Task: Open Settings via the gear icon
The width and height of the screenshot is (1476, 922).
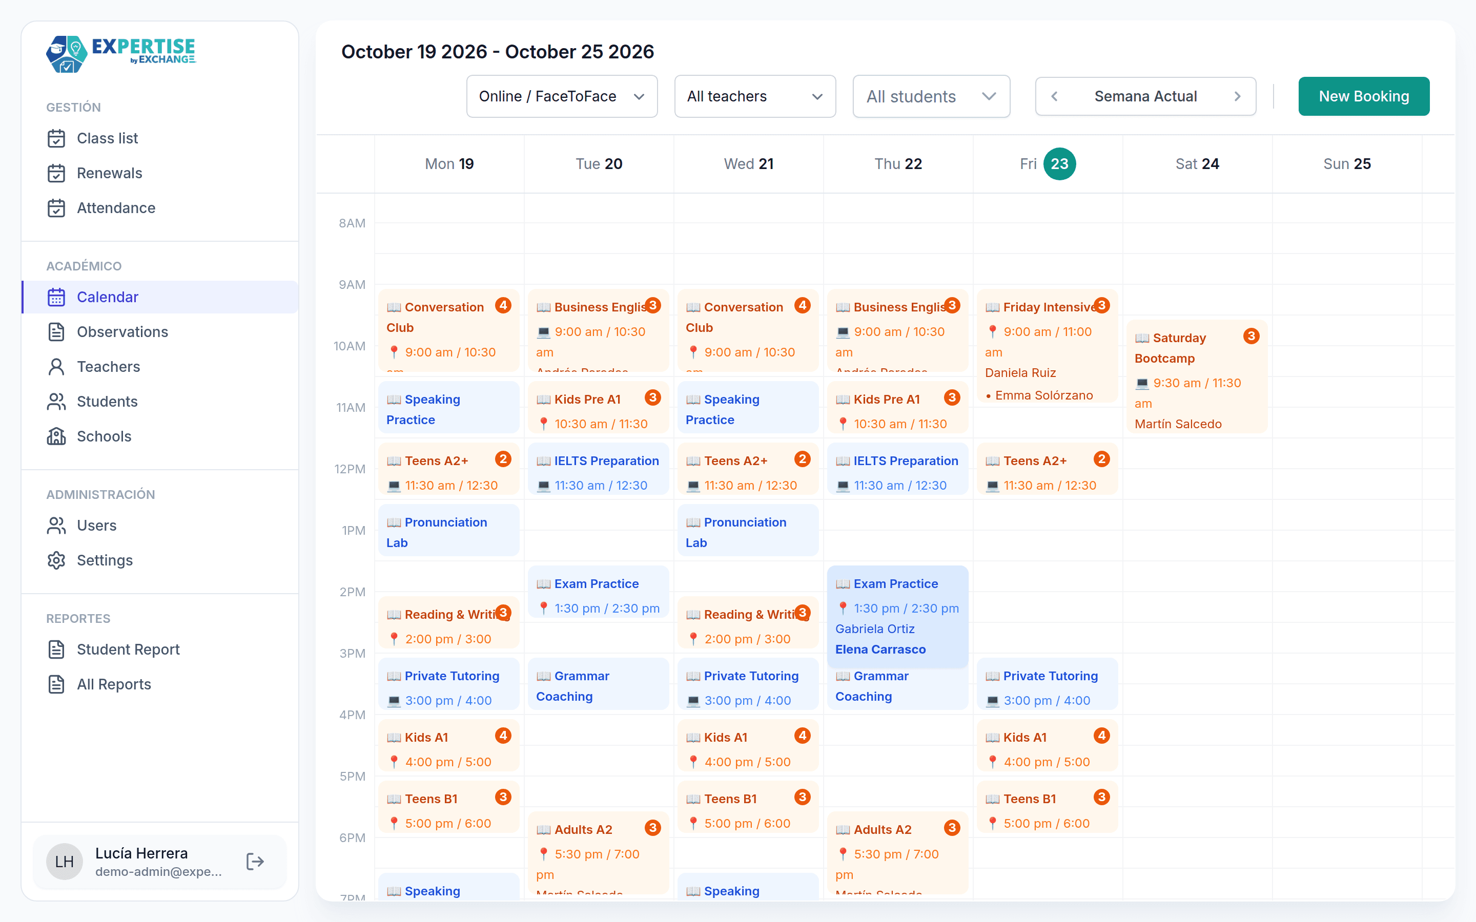Action: 56,560
